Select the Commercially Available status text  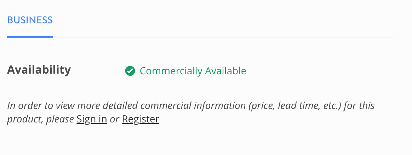[193, 71]
